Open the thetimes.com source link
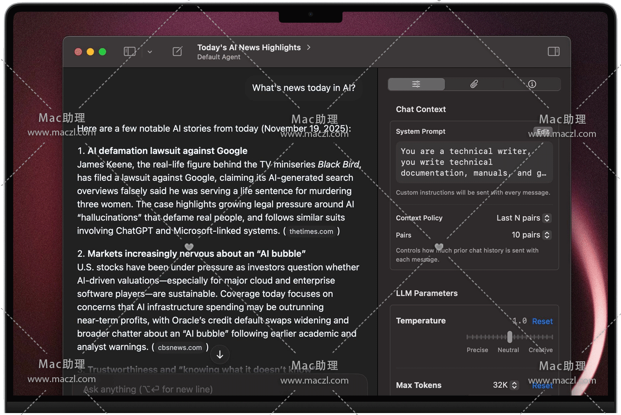 [x=311, y=232]
